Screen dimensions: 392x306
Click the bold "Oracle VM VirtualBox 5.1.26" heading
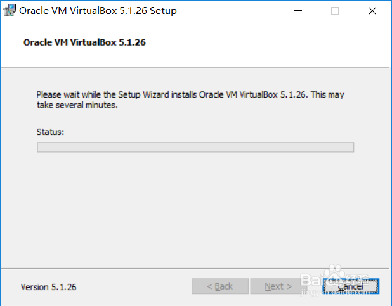pyautogui.click(x=86, y=43)
